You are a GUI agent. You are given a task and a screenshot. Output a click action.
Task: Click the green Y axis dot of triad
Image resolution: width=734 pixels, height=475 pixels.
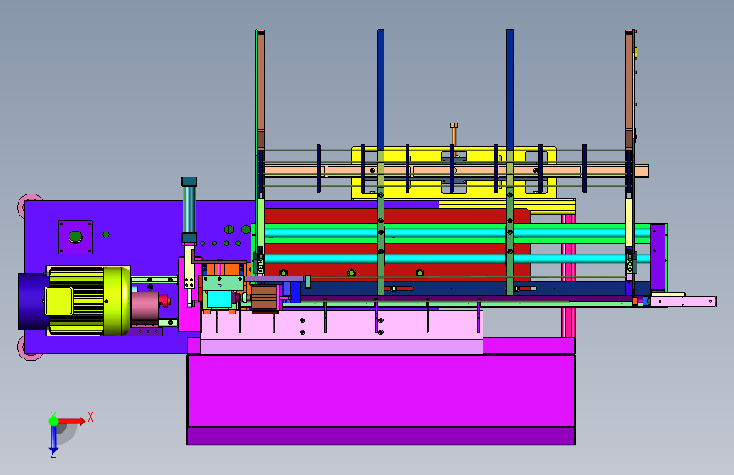tap(53, 421)
